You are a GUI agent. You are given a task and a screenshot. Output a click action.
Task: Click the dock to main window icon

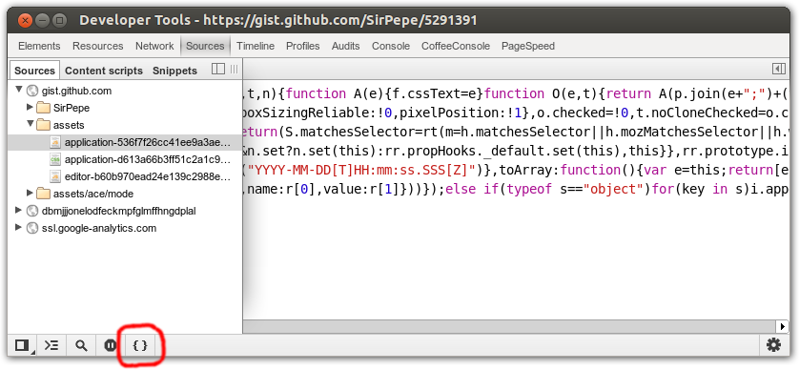pos(22,345)
